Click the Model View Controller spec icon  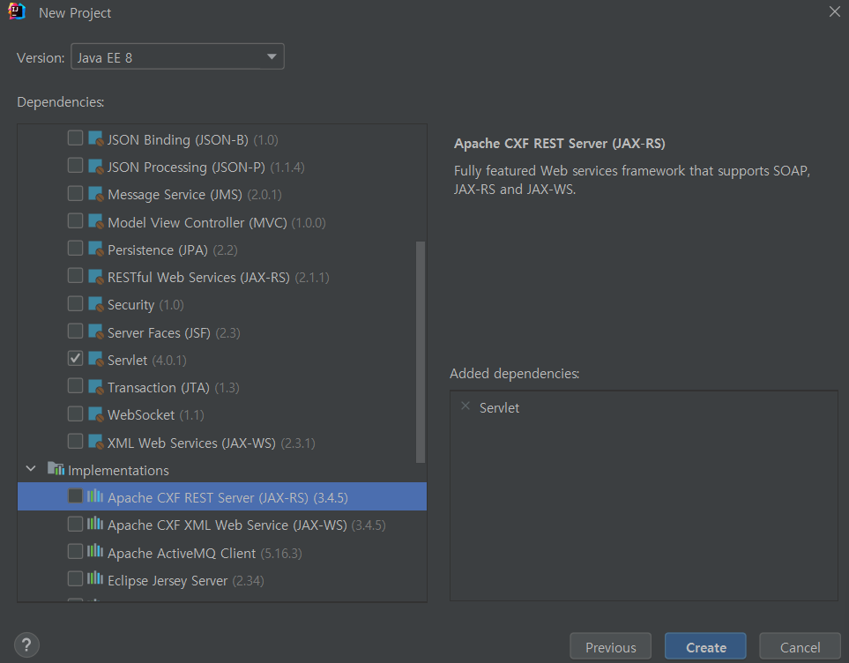[x=96, y=221]
